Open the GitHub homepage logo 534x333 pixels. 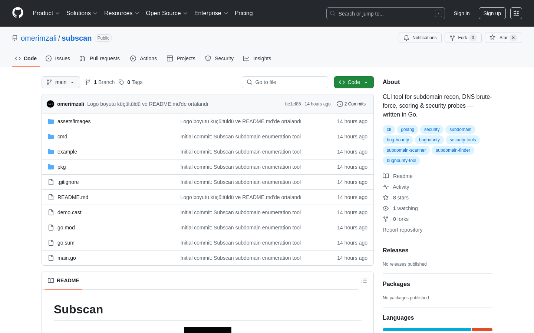(18, 13)
